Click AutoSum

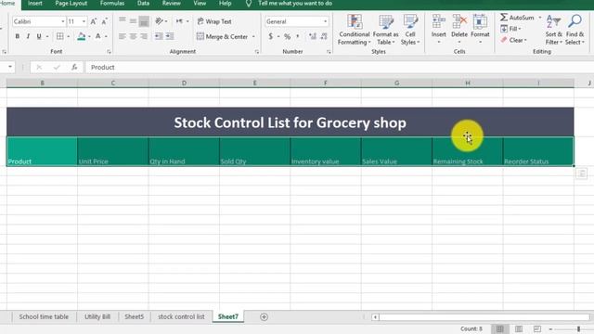pyautogui.click(x=517, y=18)
